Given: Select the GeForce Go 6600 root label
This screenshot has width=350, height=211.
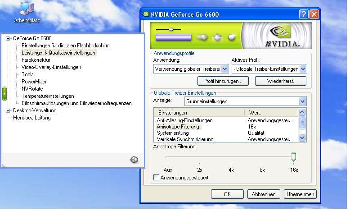Looking at the screenshot, I should pyautogui.click(x=32, y=38).
